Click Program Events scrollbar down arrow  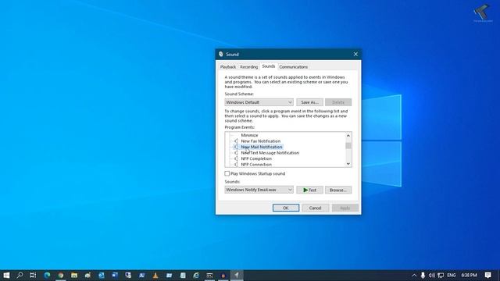pos(348,164)
